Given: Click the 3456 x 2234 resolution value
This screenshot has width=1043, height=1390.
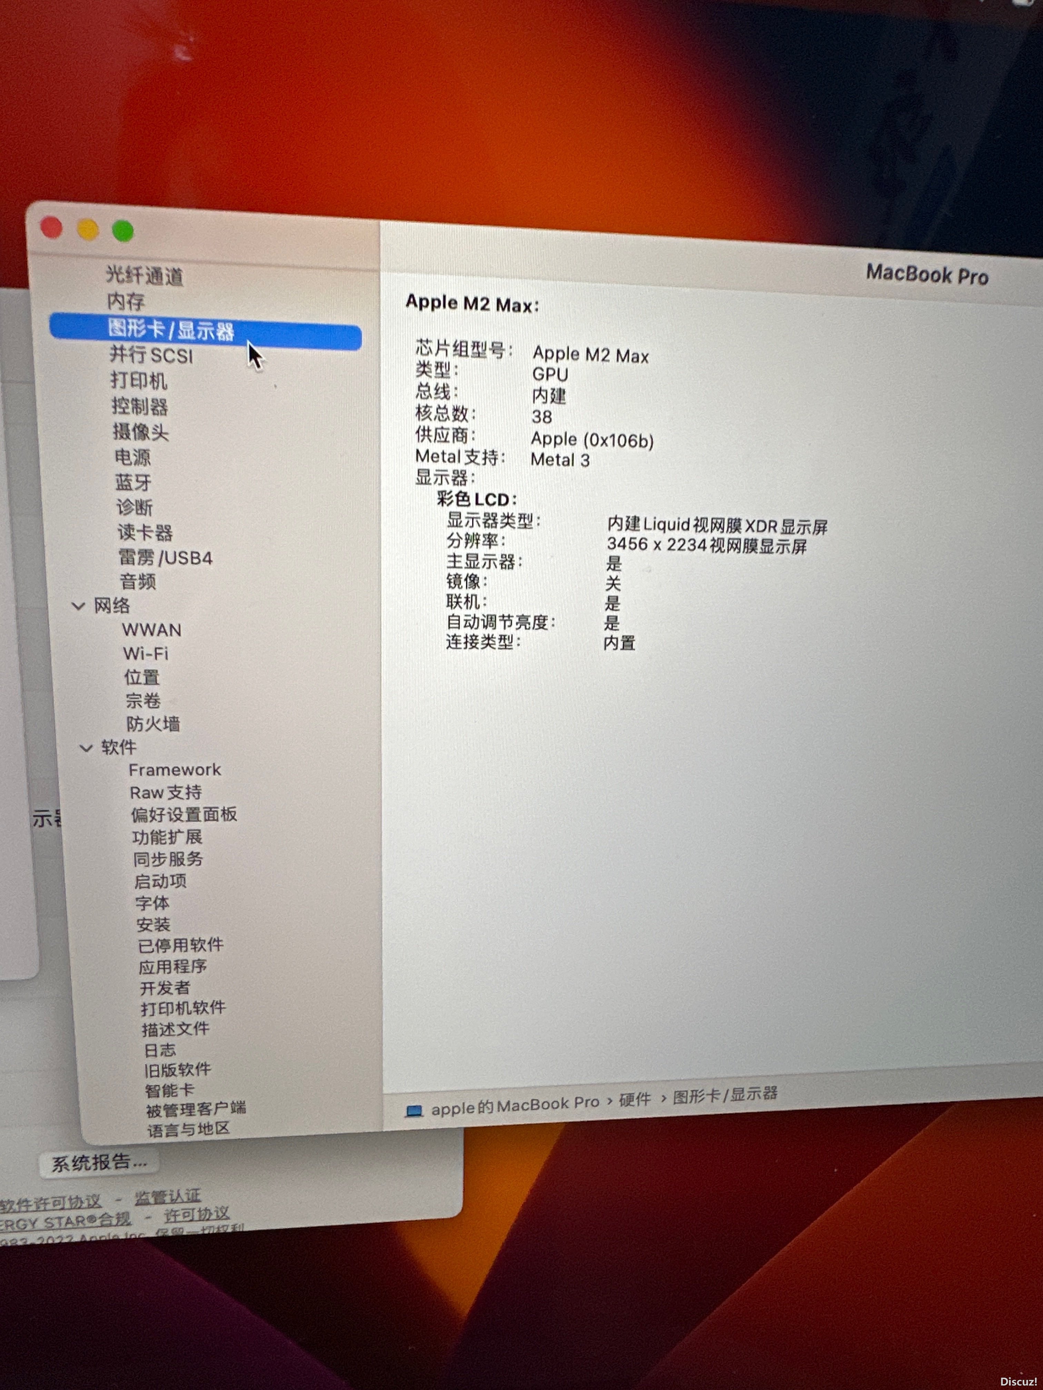Looking at the screenshot, I should tap(707, 545).
